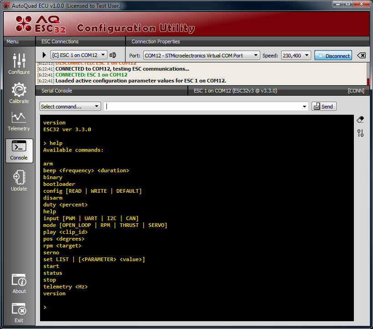Click 'pos <degrees>' in console output

[64, 239]
